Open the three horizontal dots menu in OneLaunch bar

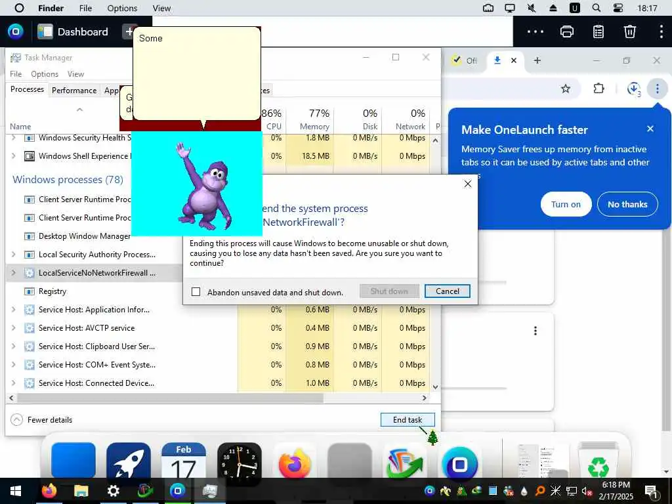pos(535,31)
